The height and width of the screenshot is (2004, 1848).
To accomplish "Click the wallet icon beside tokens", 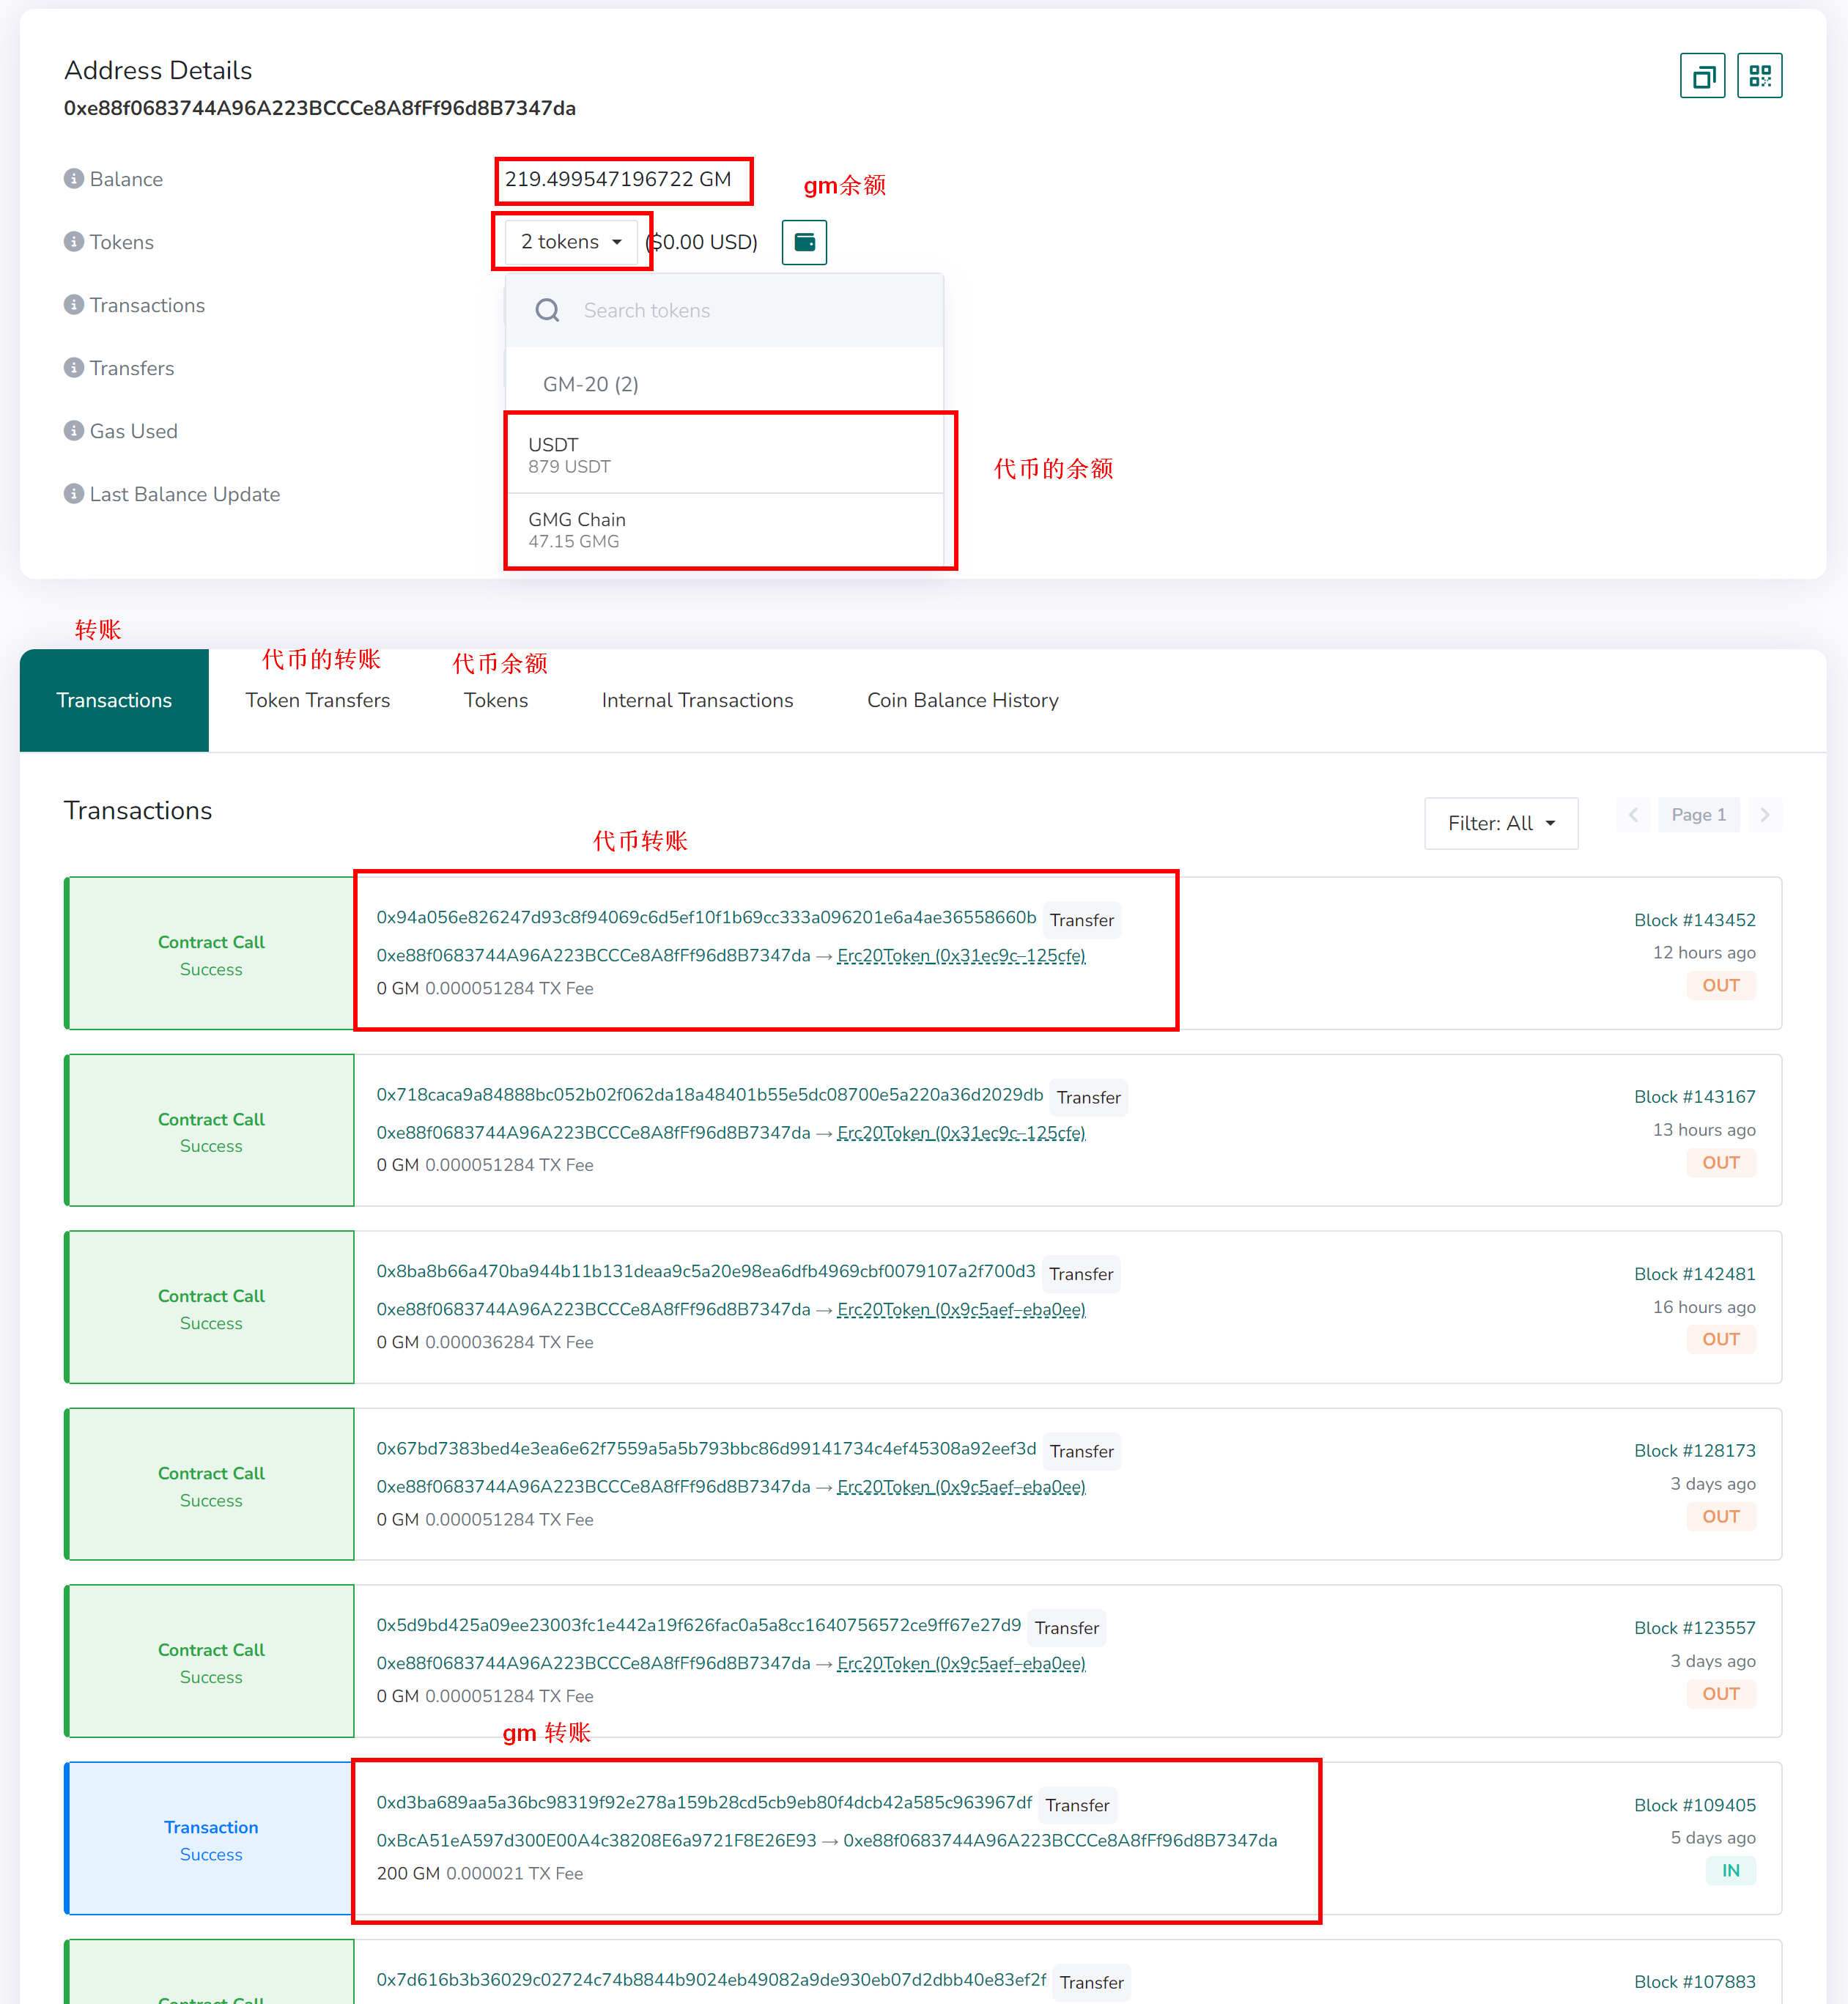I will point(804,242).
